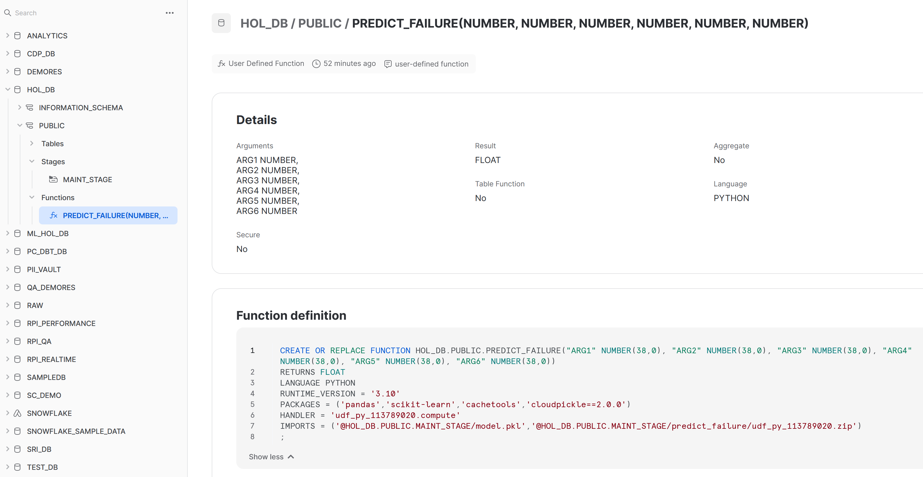923x477 pixels.
Task: Expand the Tables folder
Action: pos(31,144)
